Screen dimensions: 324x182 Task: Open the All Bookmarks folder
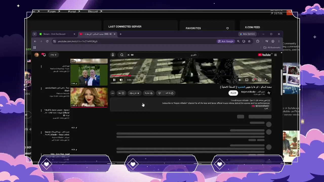tap(272, 48)
